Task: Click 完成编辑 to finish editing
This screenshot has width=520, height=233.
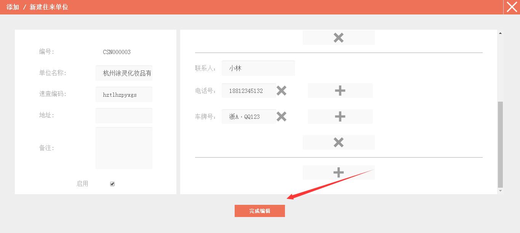Action: point(259,211)
